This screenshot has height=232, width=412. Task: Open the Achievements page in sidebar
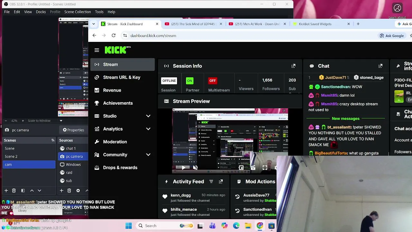[122, 103]
